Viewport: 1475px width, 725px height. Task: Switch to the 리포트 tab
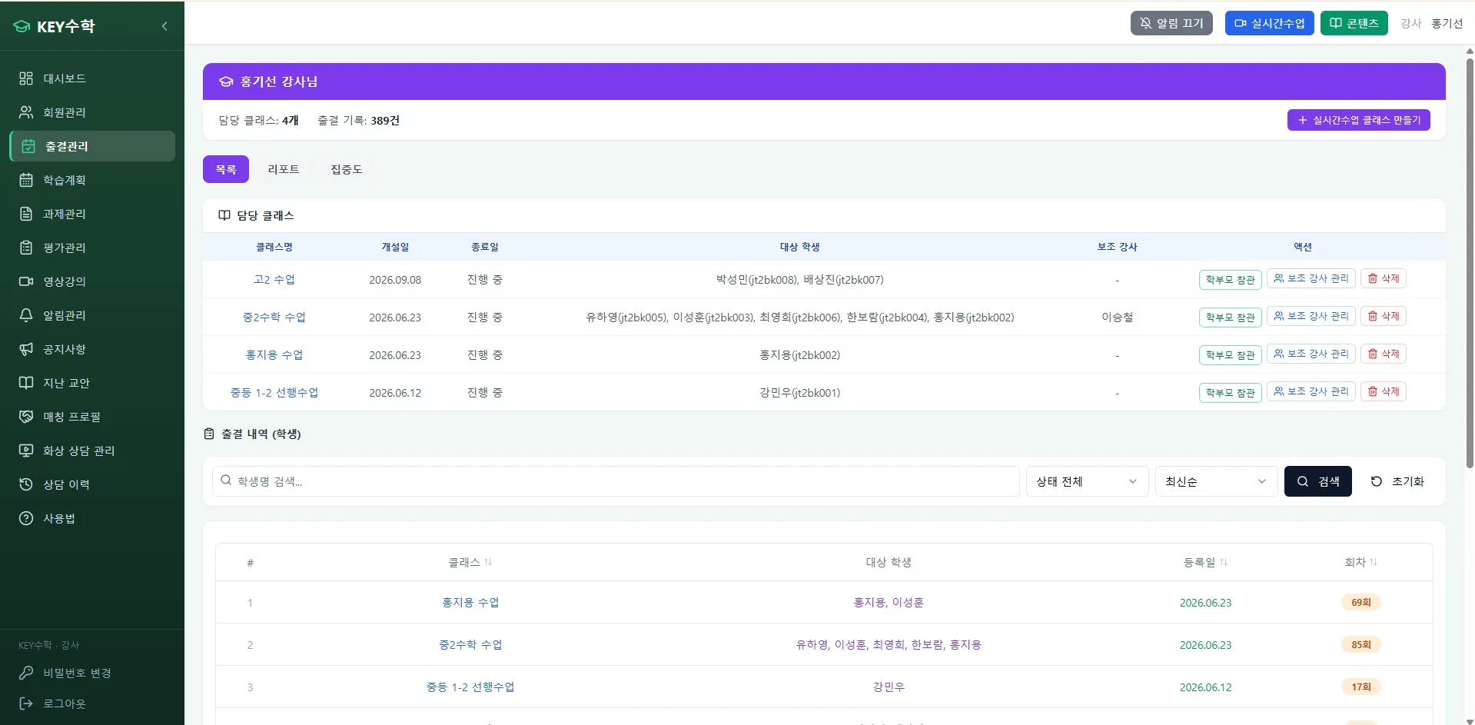coord(284,169)
